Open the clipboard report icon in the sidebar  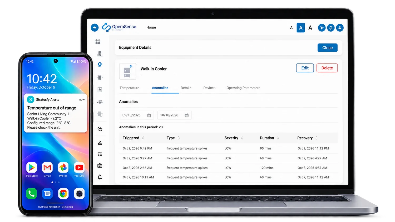pyautogui.click(x=100, y=89)
